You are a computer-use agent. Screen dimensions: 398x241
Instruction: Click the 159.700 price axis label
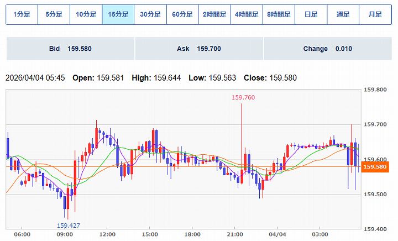(376, 125)
